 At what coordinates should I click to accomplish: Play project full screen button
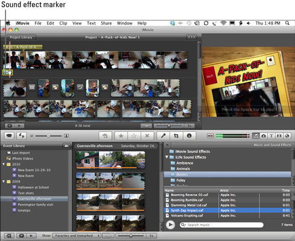10,126
